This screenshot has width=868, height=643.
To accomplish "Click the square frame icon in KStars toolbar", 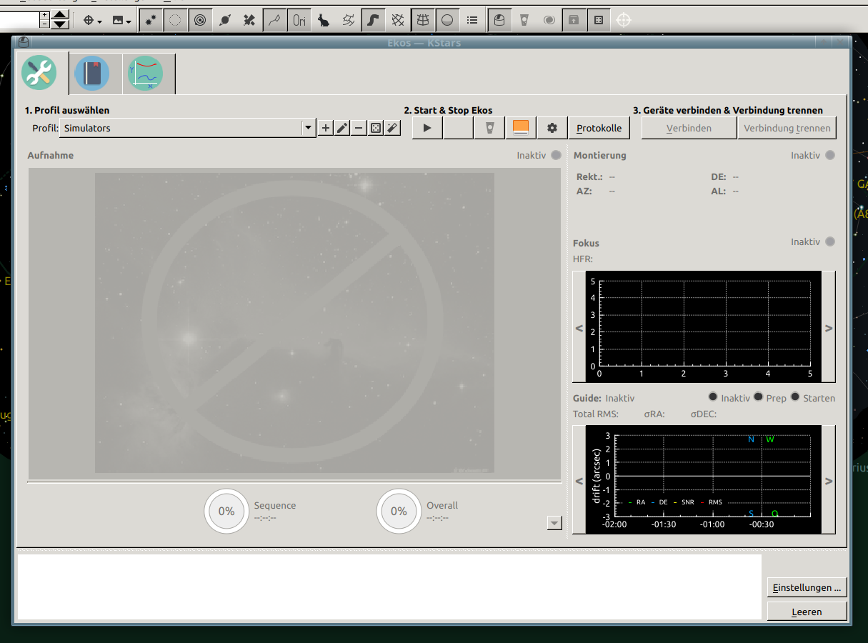I will (x=599, y=20).
